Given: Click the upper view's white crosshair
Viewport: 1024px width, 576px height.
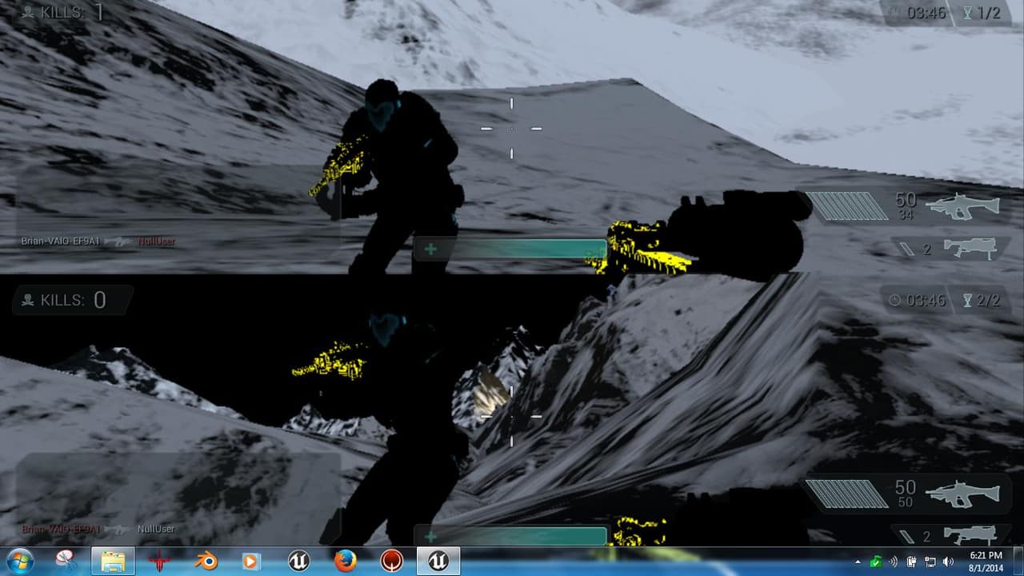Looking at the screenshot, I should [x=511, y=128].
